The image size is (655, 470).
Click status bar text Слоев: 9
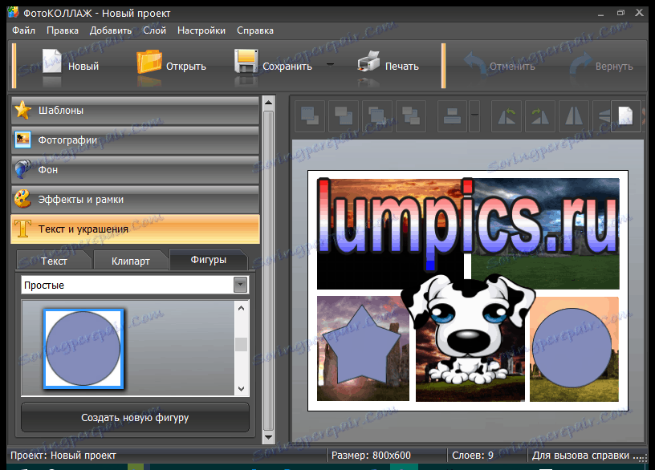(473, 456)
